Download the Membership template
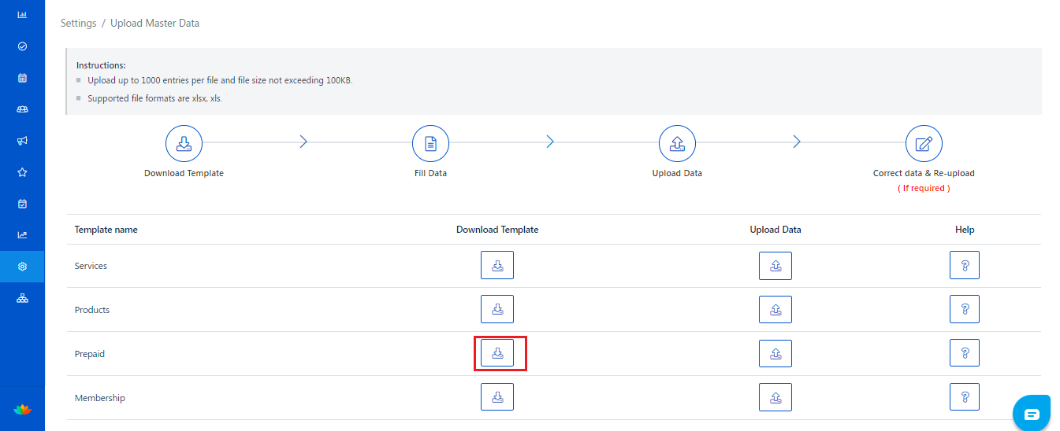The image size is (1060, 431). [497, 397]
